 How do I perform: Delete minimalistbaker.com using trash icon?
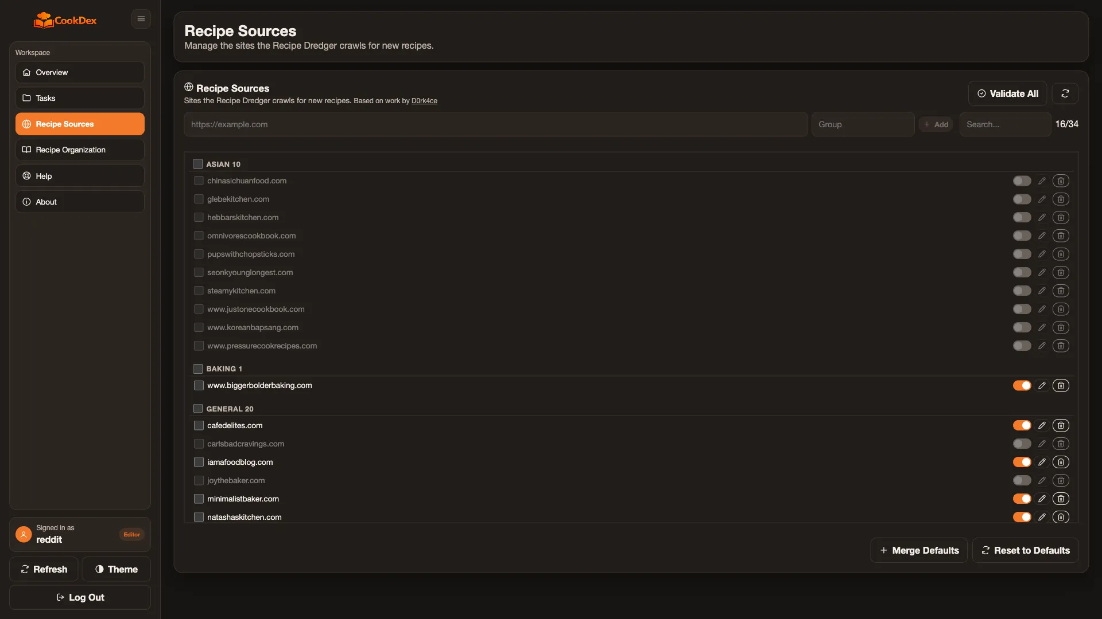click(x=1061, y=499)
